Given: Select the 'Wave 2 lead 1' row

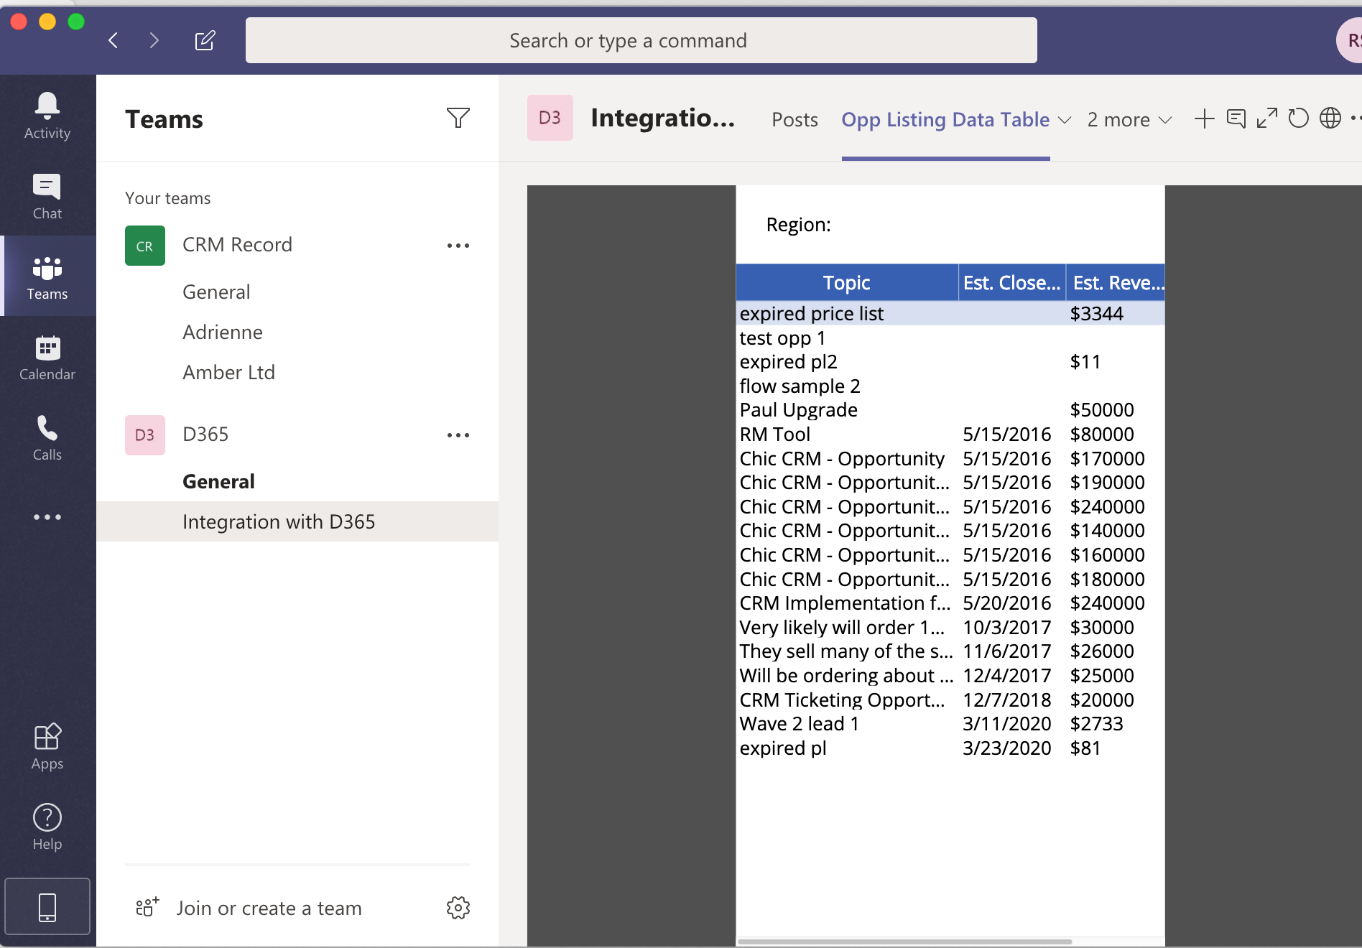Looking at the screenshot, I should coord(950,724).
